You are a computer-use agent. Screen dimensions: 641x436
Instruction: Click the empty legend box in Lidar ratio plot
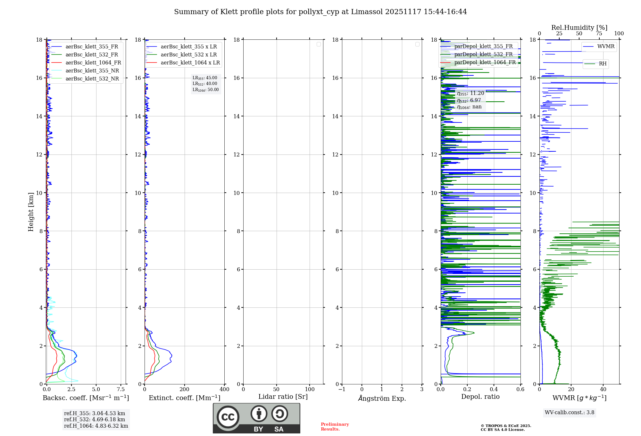click(319, 44)
